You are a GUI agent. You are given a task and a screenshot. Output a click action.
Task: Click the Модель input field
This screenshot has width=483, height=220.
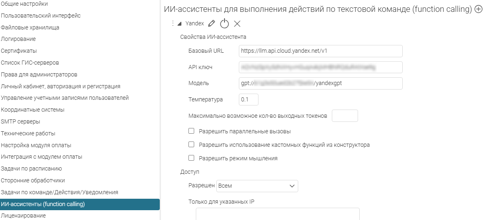[x=321, y=83]
